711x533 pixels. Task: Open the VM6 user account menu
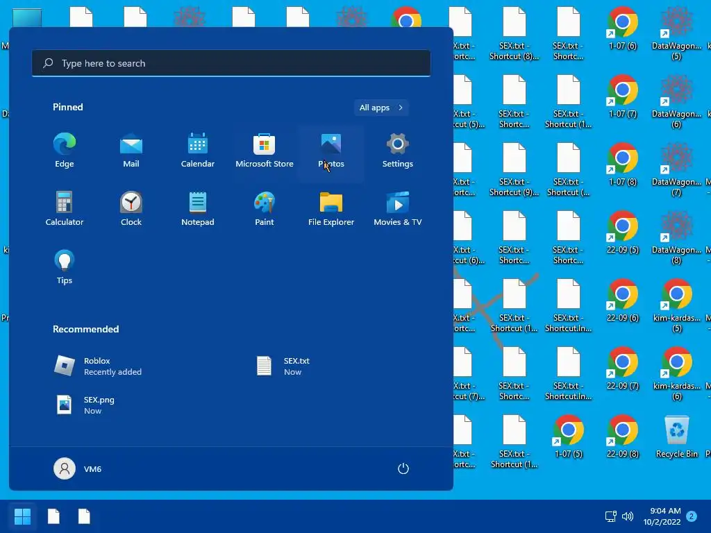78,468
